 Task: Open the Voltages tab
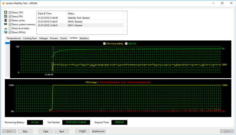[43, 38]
